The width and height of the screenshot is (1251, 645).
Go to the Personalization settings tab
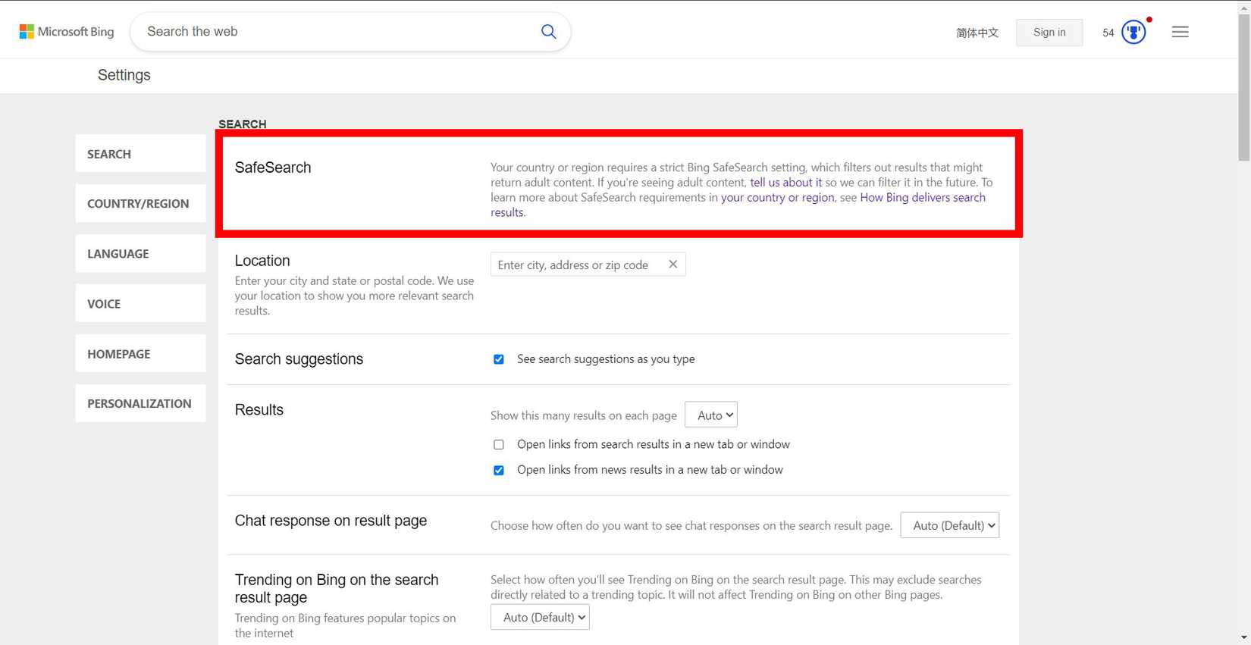click(140, 404)
